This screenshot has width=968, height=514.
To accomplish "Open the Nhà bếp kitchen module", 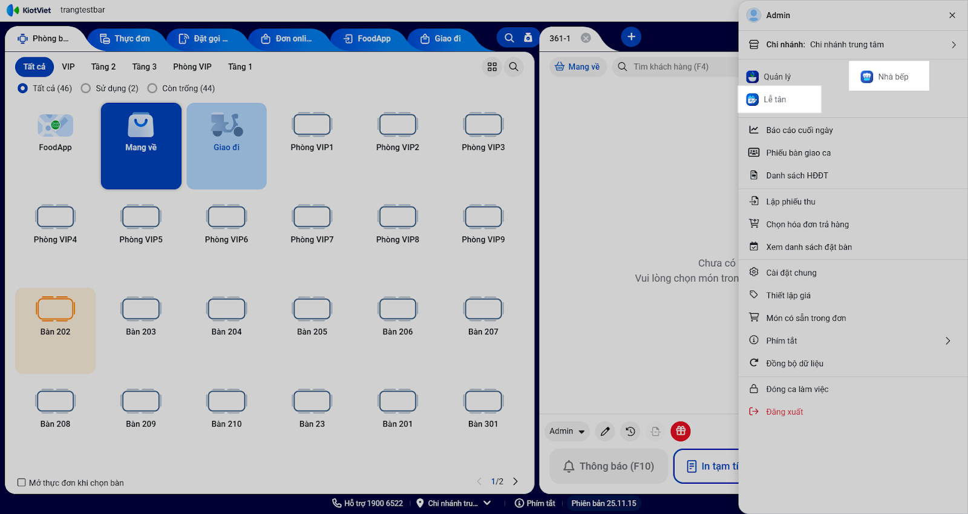I will (889, 77).
